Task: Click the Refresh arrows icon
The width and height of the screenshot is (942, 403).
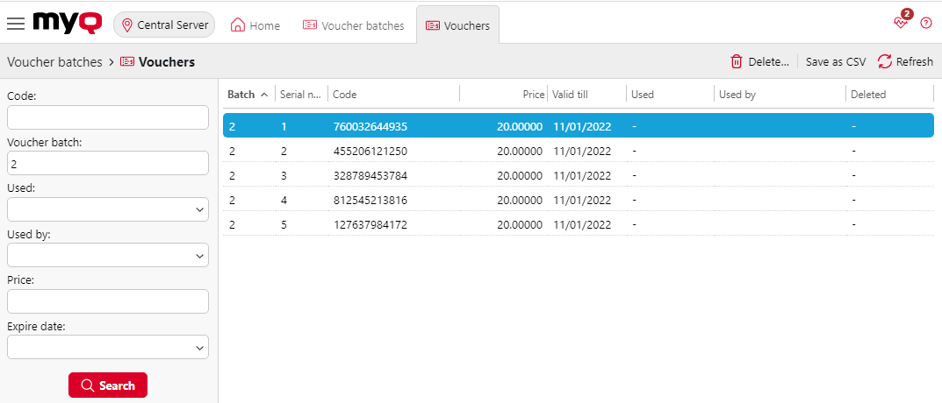Action: coord(885,61)
